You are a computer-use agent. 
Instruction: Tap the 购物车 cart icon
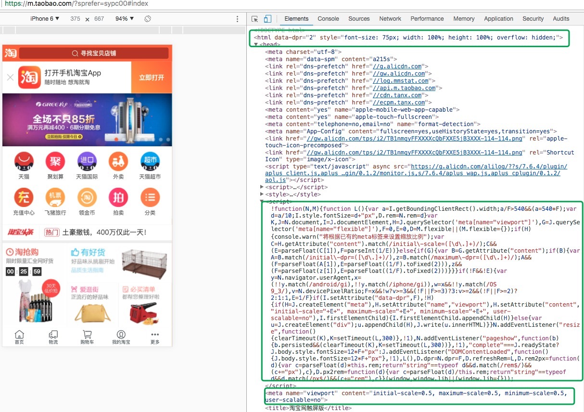pyautogui.click(x=87, y=337)
